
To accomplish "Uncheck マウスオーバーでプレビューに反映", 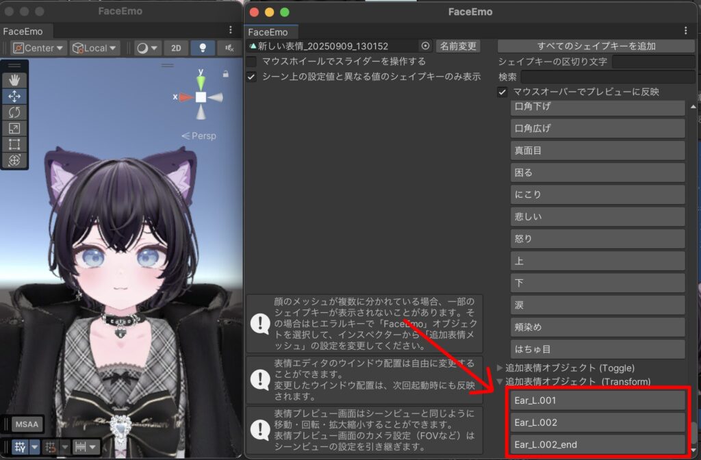I will (502, 92).
